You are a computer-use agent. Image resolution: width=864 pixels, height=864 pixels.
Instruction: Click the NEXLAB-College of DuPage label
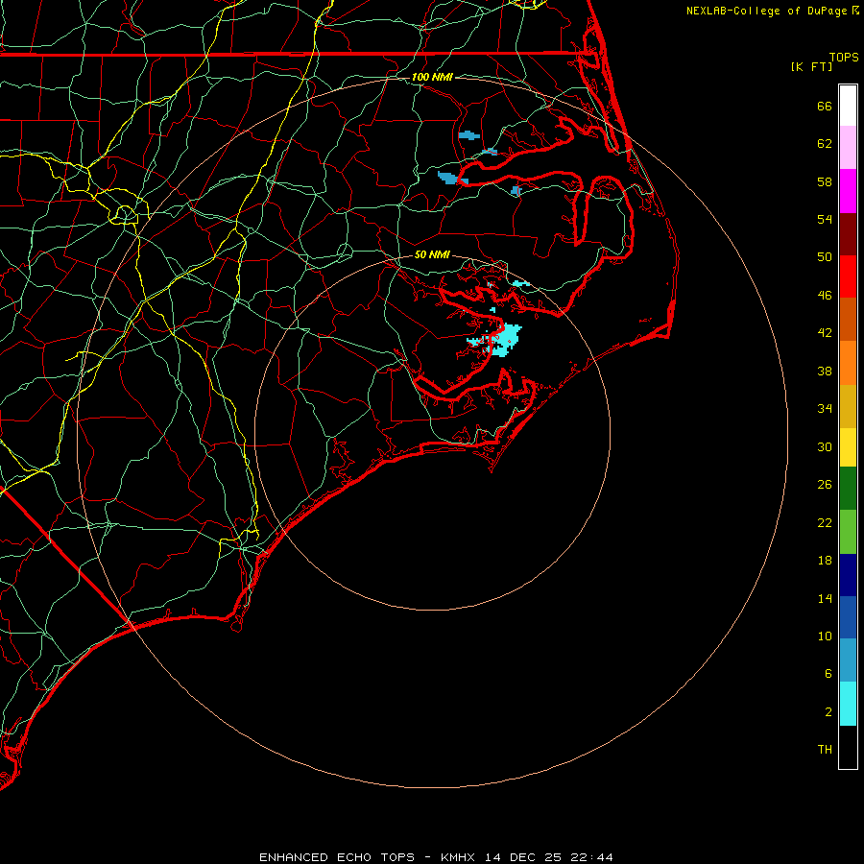766,11
